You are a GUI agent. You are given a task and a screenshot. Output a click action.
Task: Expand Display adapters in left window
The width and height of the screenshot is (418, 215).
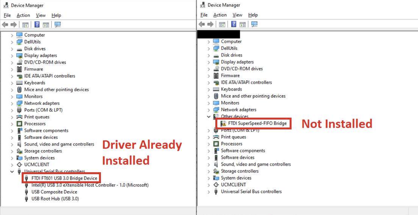pyautogui.click(x=12, y=55)
